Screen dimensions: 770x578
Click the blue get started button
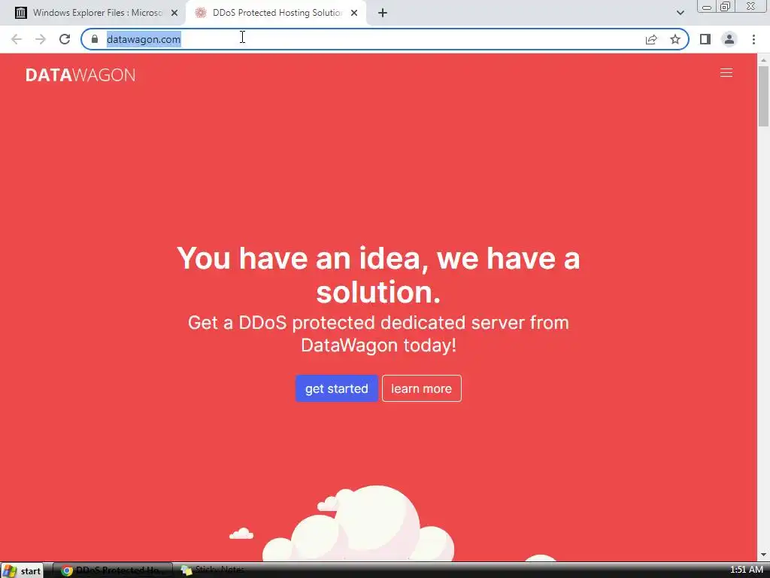coord(336,388)
